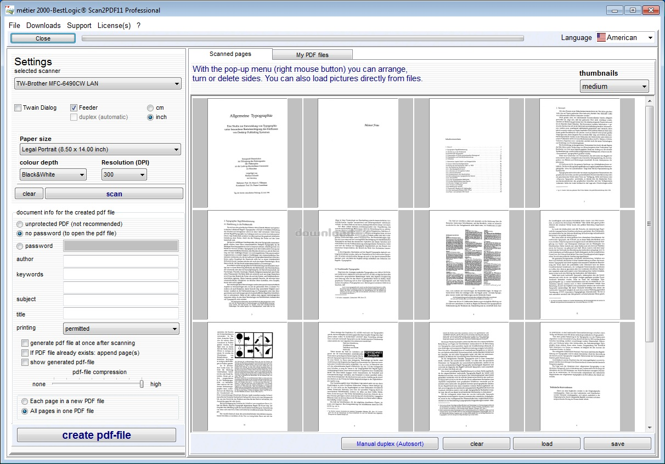Viewport: 665px width, 464px height.
Task: Click the American flag language icon
Action: point(601,37)
